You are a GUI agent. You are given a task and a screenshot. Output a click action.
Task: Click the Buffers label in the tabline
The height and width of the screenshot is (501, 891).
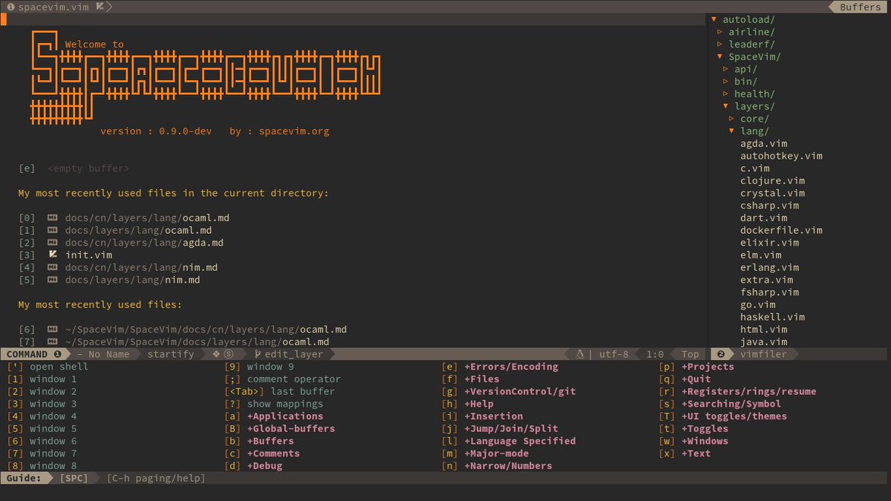click(861, 7)
